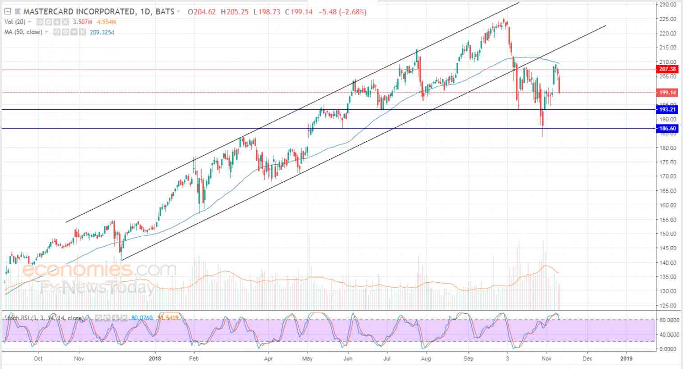Open the symbol dropdown arrow after BATS
The width and height of the screenshot is (683, 369).
pos(179,12)
